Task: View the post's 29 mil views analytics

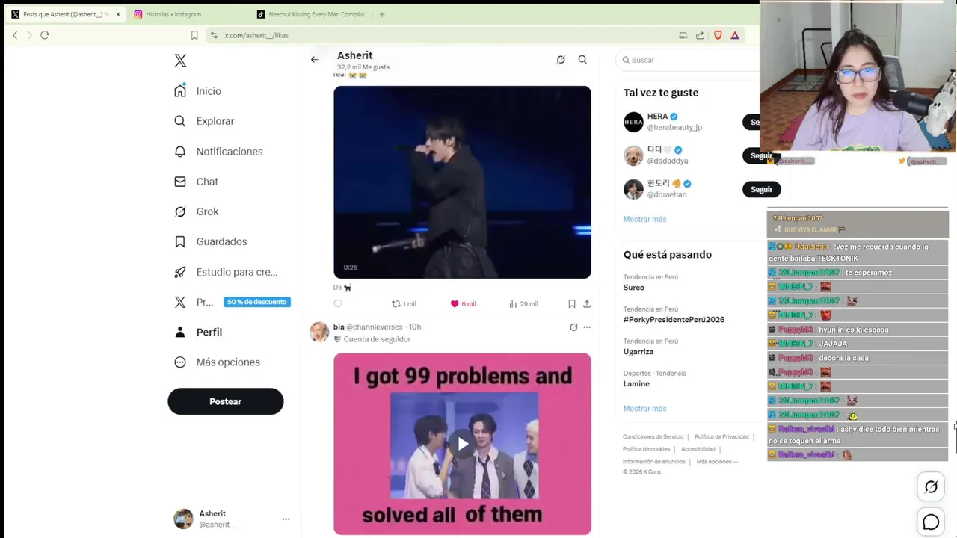Action: click(x=523, y=303)
